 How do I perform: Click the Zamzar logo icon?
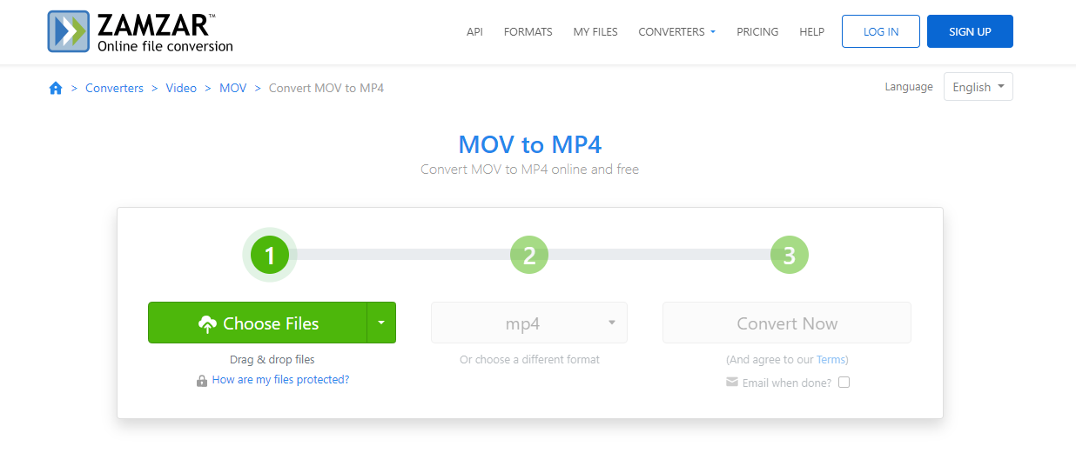(69, 31)
